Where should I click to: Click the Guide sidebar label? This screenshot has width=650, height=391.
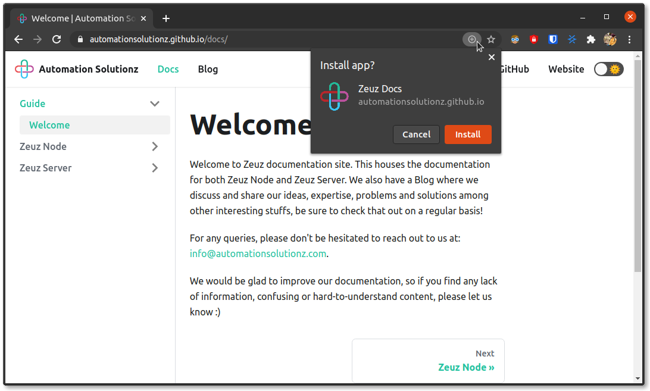click(32, 104)
